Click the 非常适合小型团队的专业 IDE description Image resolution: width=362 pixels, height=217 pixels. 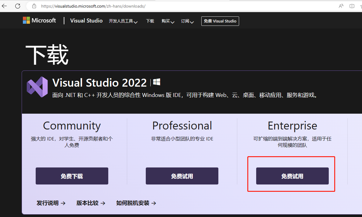tap(182, 139)
